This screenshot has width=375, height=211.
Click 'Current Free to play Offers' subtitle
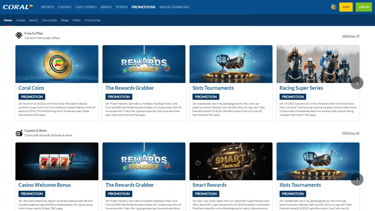(x=42, y=38)
